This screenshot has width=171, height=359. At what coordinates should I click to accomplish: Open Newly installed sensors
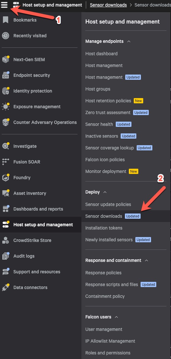[109, 240]
